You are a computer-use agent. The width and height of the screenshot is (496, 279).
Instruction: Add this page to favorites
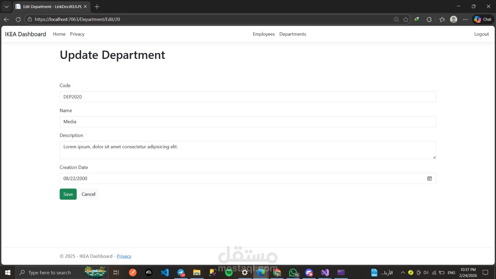[406, 19]
